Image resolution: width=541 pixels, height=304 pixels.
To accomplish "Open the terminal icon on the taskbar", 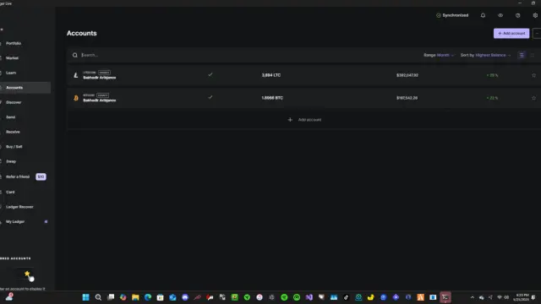I will [x=445, y=297].
